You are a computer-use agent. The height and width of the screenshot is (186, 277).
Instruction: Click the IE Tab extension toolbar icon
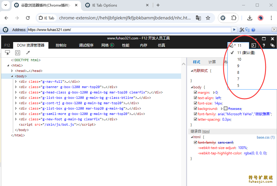(x=223, y=18)
